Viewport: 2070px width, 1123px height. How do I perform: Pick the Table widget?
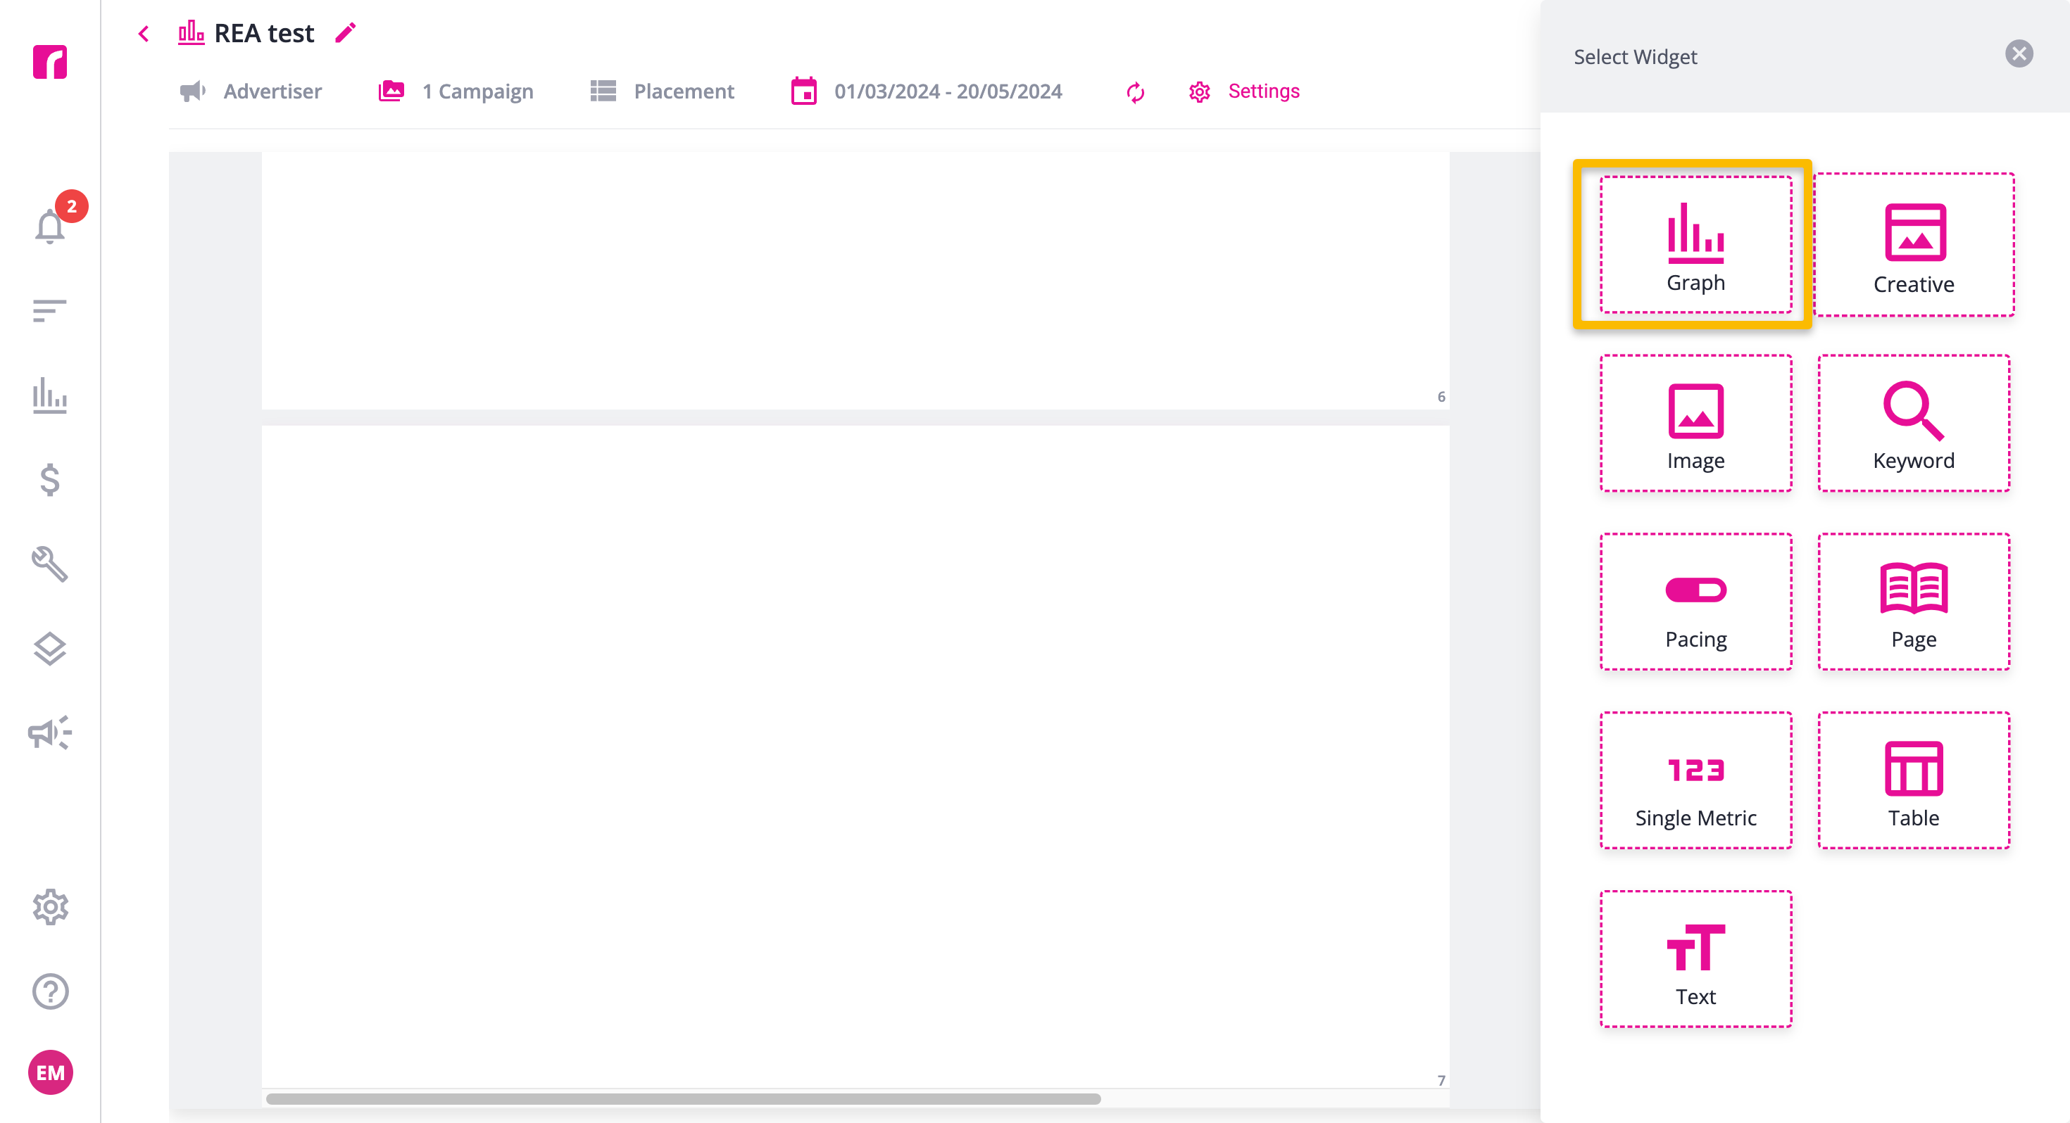[x=1913, y=780]
